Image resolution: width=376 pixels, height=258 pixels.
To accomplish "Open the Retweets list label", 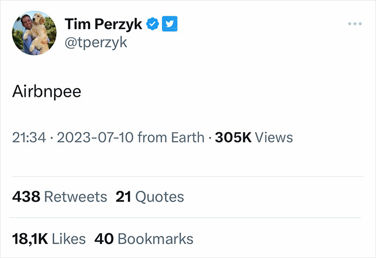I will coord(75,197).
